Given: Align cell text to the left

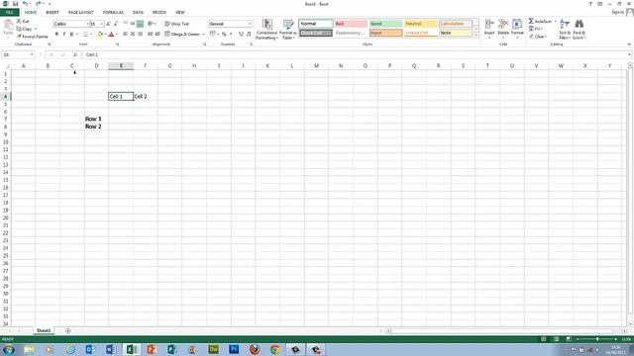Looking at the screenshot, I should point(126,35).
